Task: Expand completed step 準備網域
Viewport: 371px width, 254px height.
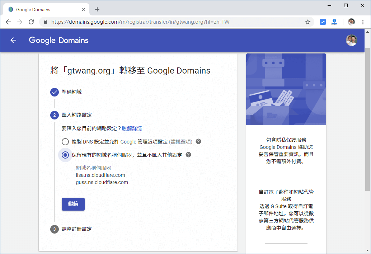Action: tap(71, 92)
